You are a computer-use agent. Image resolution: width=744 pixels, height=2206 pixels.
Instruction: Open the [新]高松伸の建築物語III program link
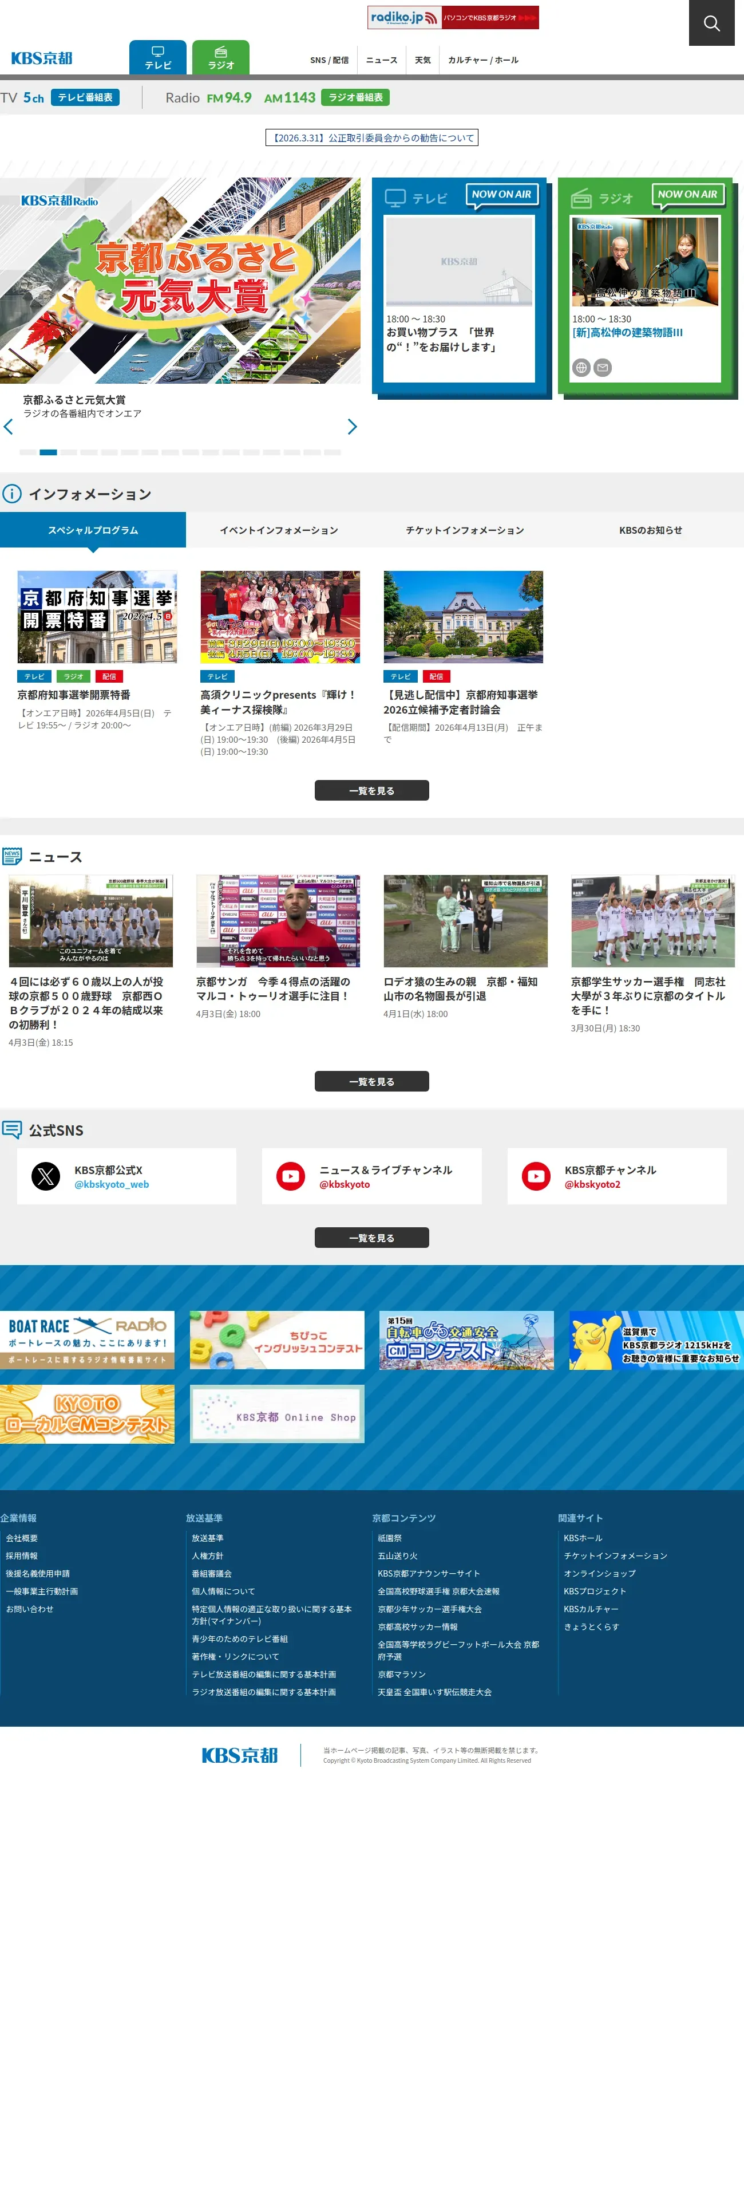(628, 332)
